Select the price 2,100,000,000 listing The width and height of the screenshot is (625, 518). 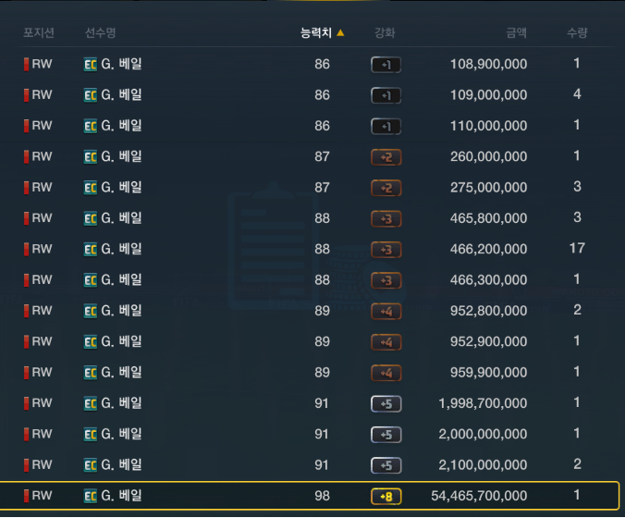tap(311, 465)
